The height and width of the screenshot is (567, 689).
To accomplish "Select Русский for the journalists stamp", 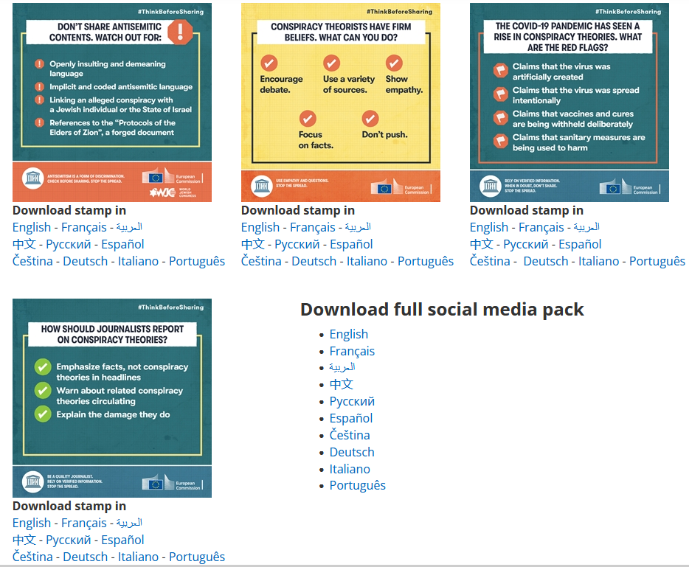I will pos(69,540).
